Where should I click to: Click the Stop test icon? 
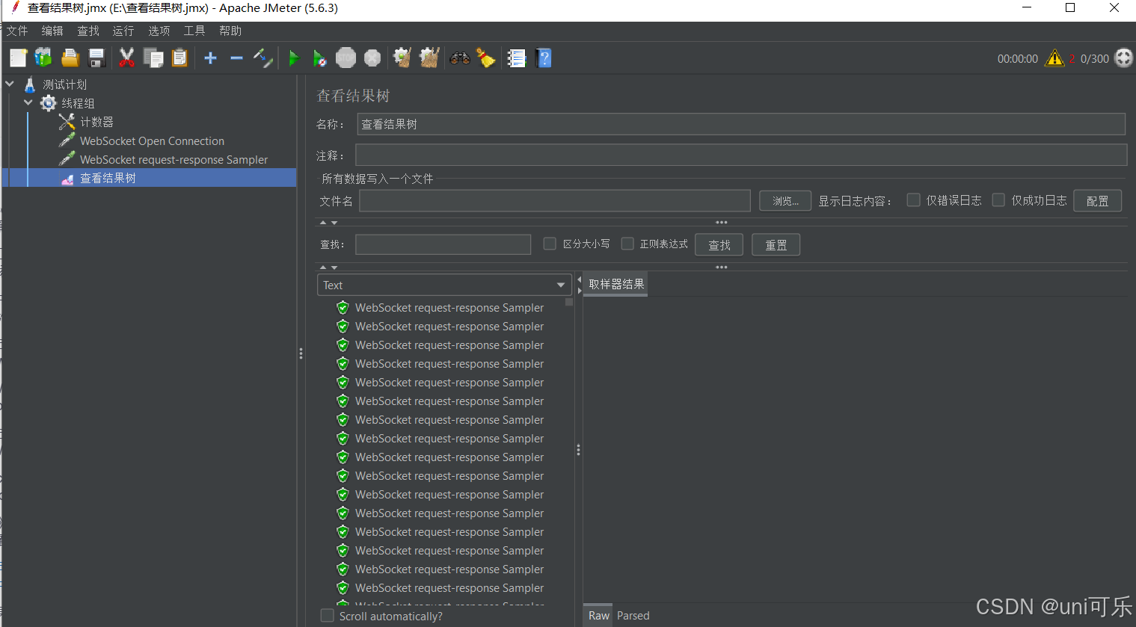[346, 58]
